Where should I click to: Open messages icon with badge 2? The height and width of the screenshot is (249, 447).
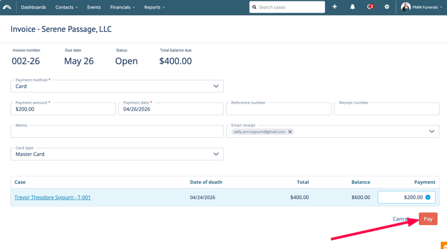[x=370, y=7]
